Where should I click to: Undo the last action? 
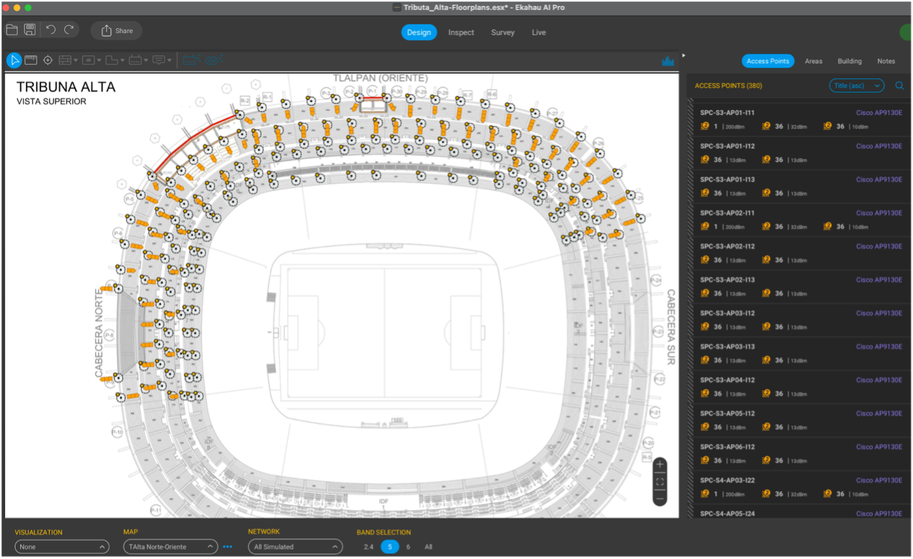tap(51, 30)
